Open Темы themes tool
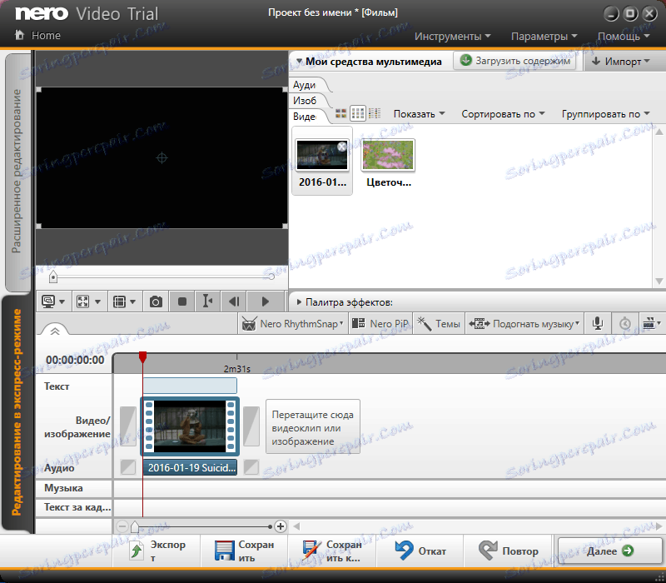The width and height of the screenshot is (666, 583). (439, 324)
